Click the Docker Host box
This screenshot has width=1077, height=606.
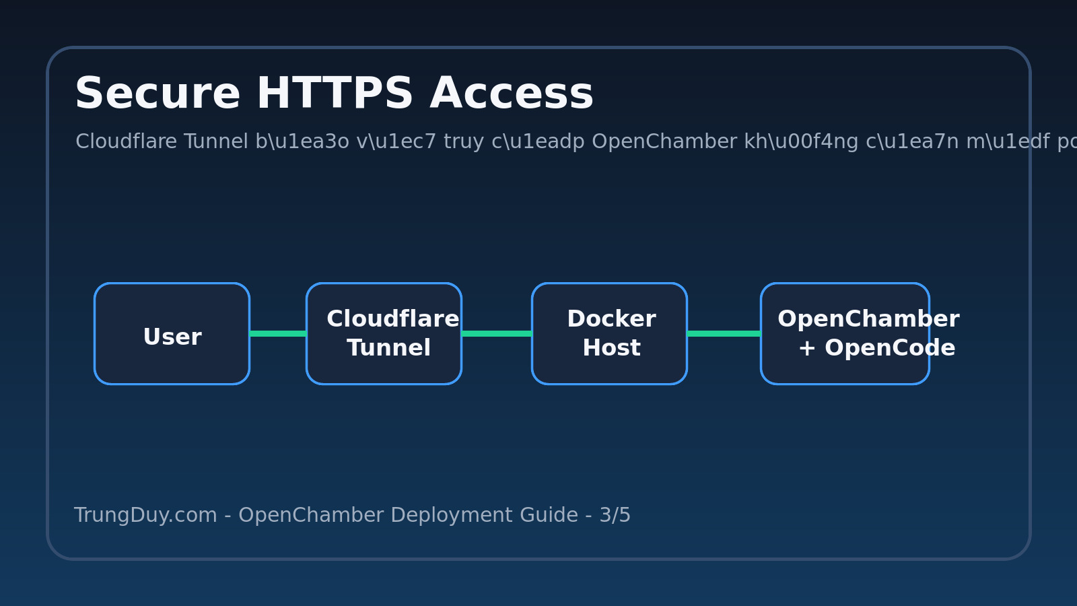pos(609,334)
